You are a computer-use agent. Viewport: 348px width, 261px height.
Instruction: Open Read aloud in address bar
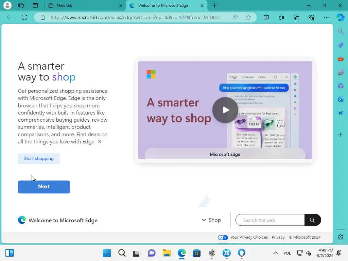[x=235, y=17]
